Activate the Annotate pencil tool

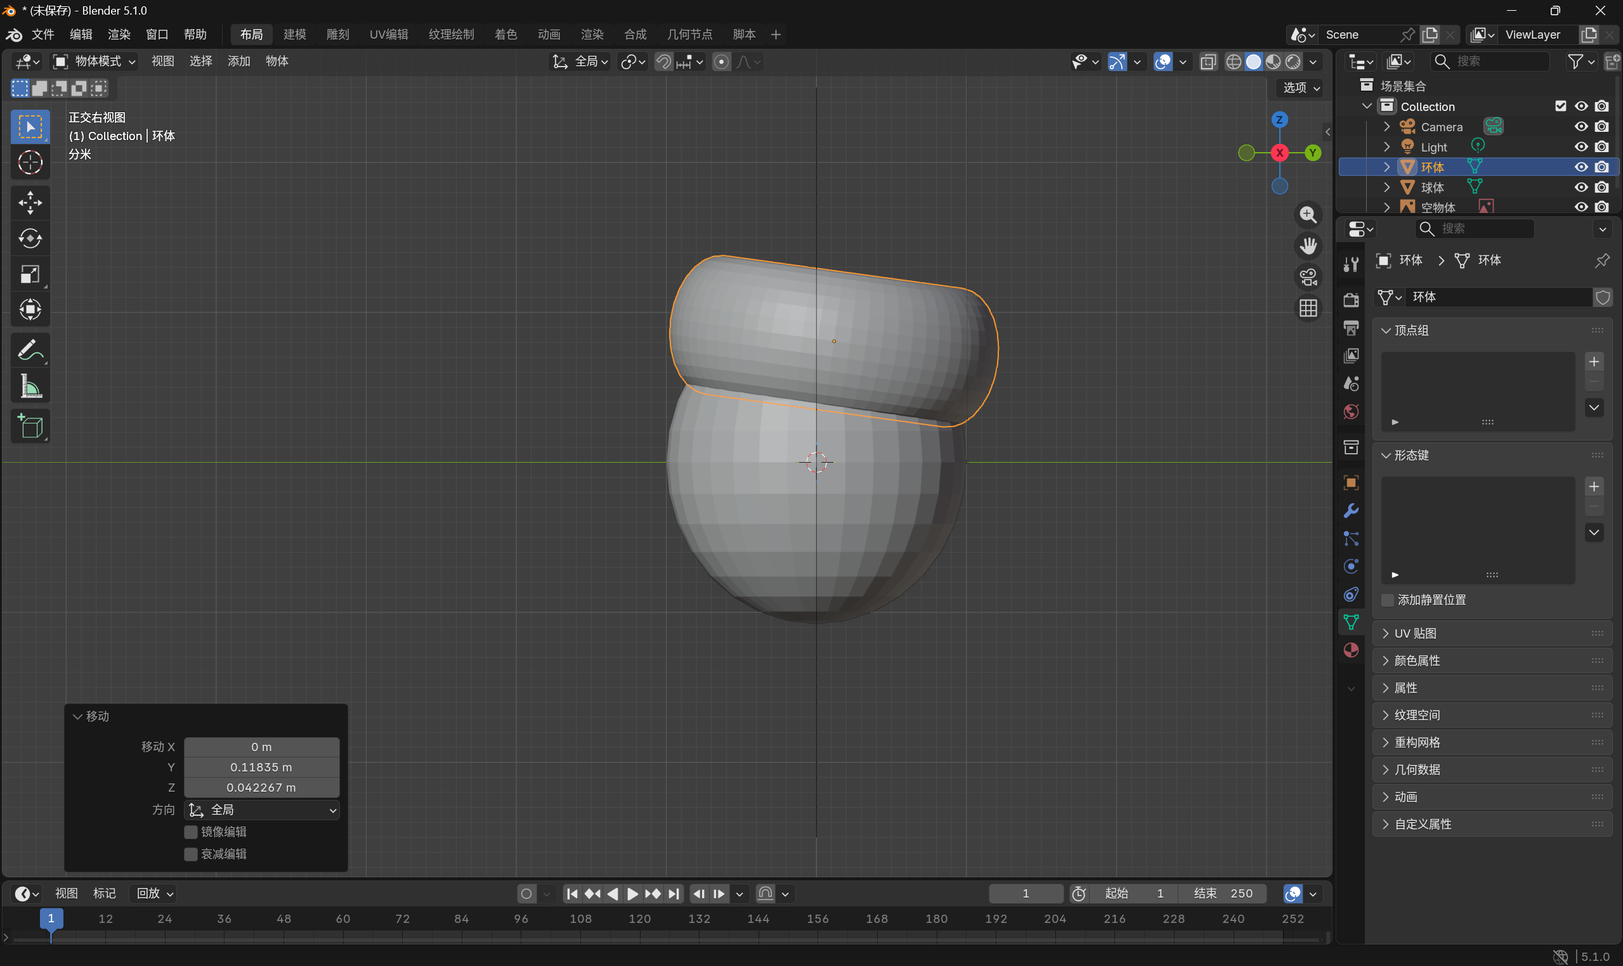tap(30, 351)
